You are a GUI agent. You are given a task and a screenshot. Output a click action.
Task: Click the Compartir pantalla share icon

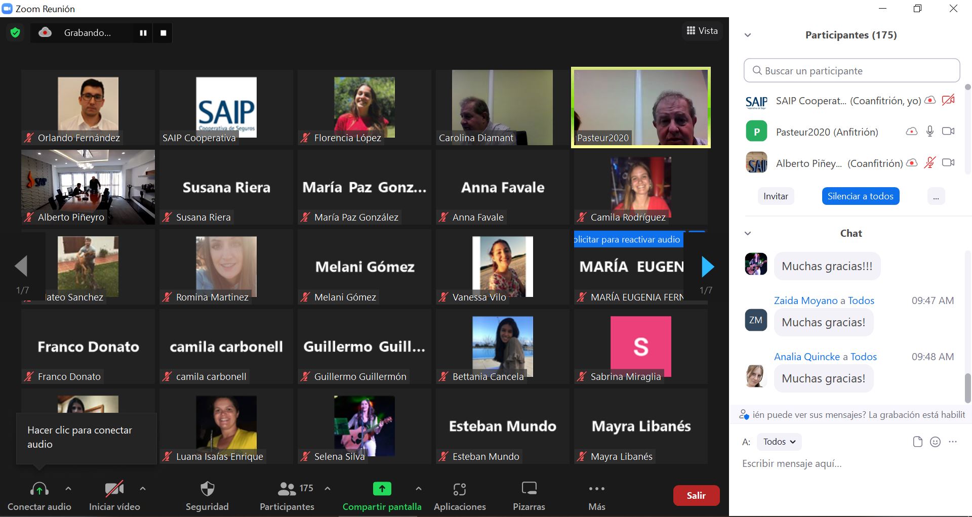pyautogui.click(x=382, y=489)
